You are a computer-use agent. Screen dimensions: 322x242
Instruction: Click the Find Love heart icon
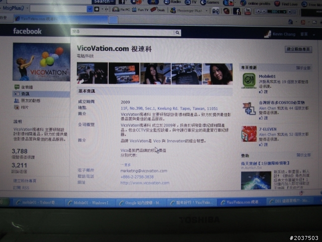click(277, 4)
